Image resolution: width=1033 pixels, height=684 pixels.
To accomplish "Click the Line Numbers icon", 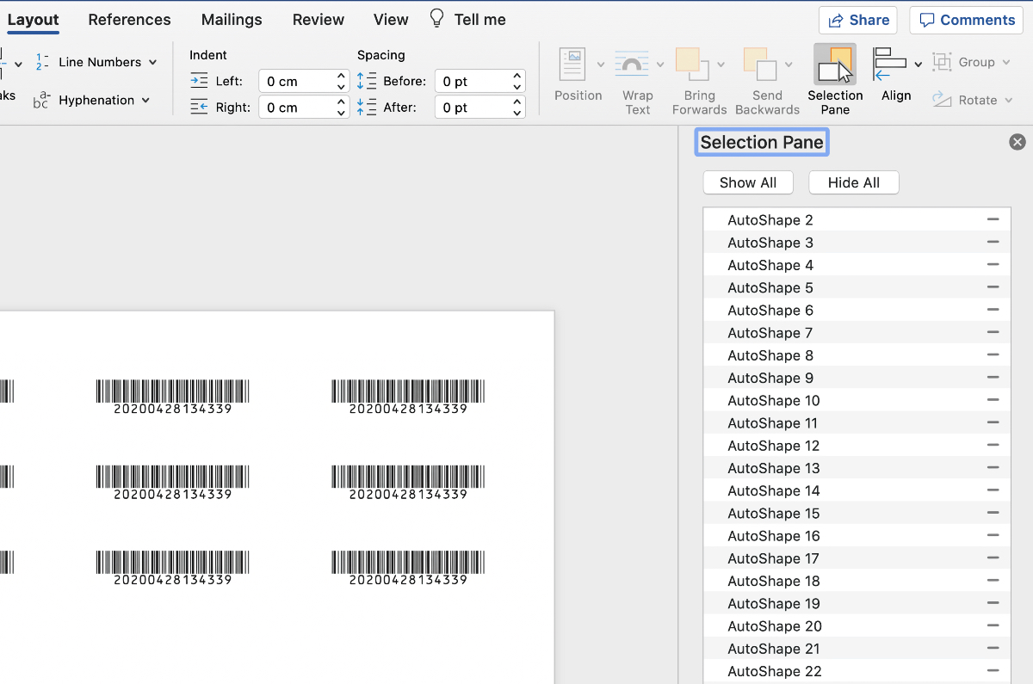I will pos(42,62).
